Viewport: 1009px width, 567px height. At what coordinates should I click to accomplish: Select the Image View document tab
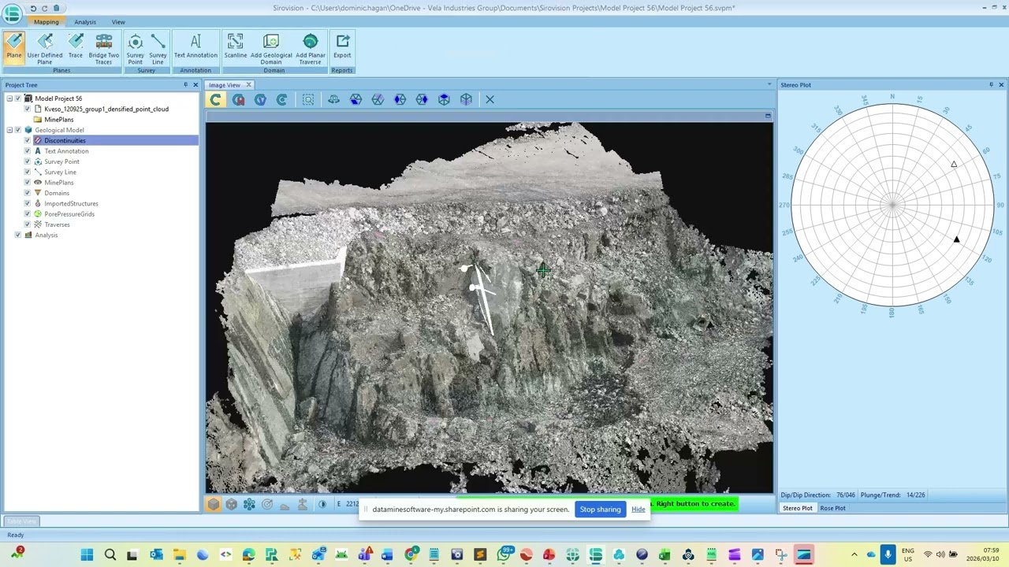(x=225, y=85)
